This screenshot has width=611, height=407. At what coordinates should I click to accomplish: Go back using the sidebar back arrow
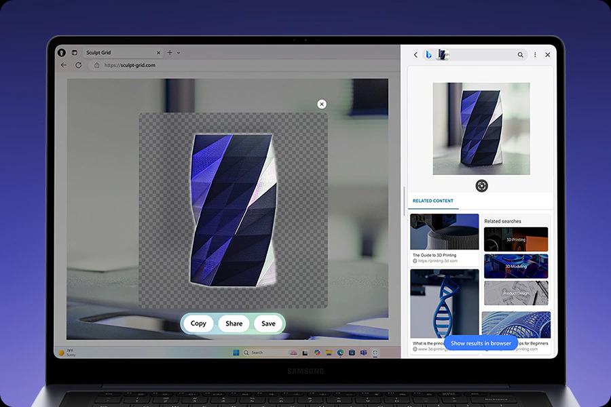click(x=415, y=55)
